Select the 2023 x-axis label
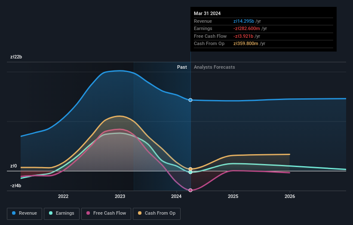This screenshot has height=225, width=353. click(x=120, y=196)
